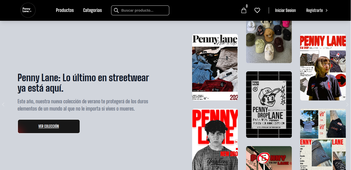The image size is (351, 170).
Task: Click the Penny Drop Lane cartoon poster
Action: pos(269,105)
